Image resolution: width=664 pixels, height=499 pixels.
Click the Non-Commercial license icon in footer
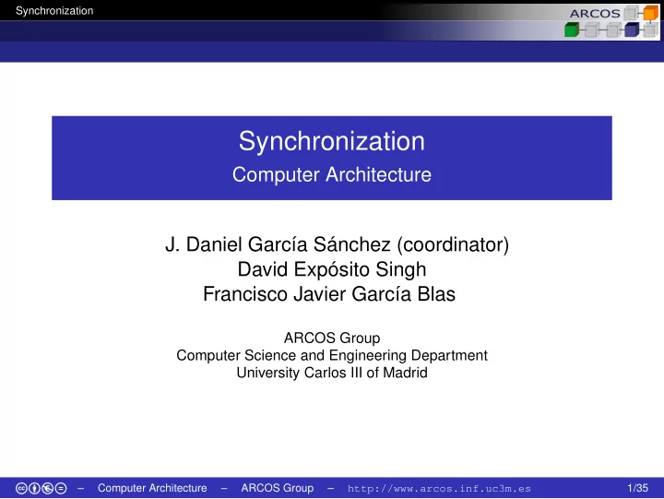[x=47, y=489]
